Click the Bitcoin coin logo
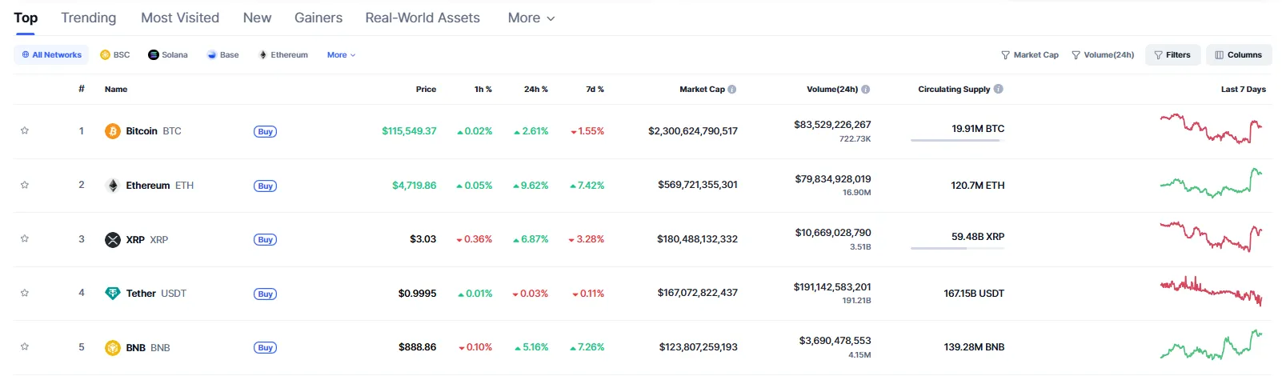 (113, 131)
